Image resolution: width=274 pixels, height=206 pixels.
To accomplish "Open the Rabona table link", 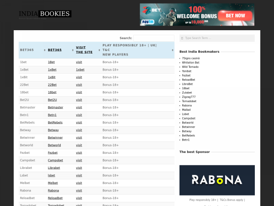I will click(53, 190).
